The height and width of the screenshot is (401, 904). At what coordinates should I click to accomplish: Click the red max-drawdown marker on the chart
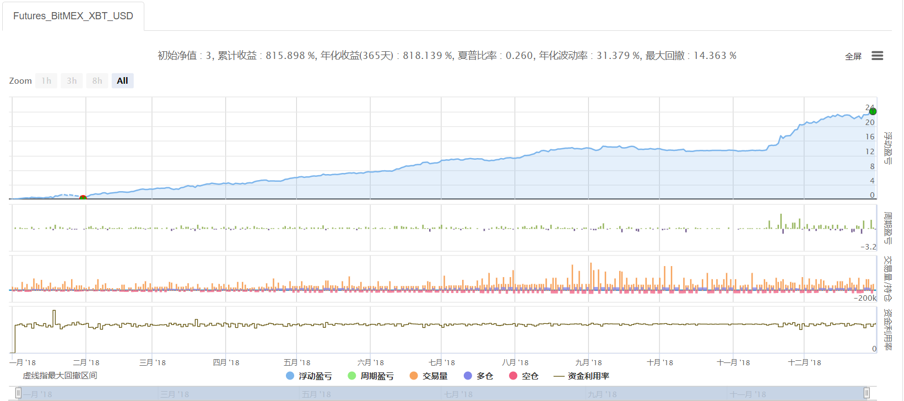[83, 197]
